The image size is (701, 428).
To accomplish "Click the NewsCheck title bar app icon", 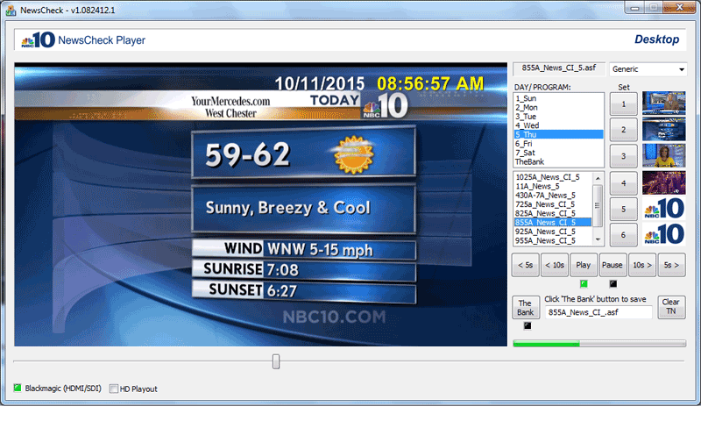I will [11, 11].
